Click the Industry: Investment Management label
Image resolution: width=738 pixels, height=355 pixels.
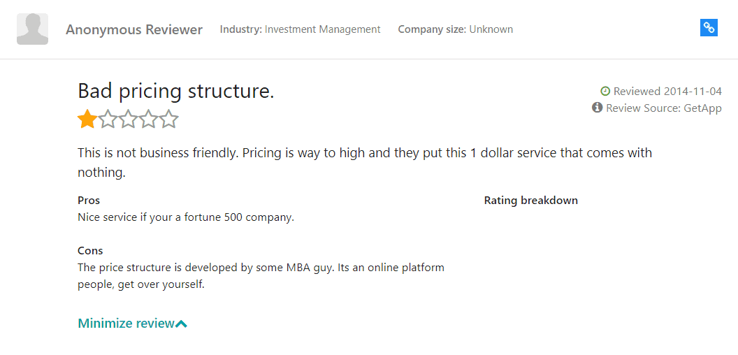(x=301, y=29)
